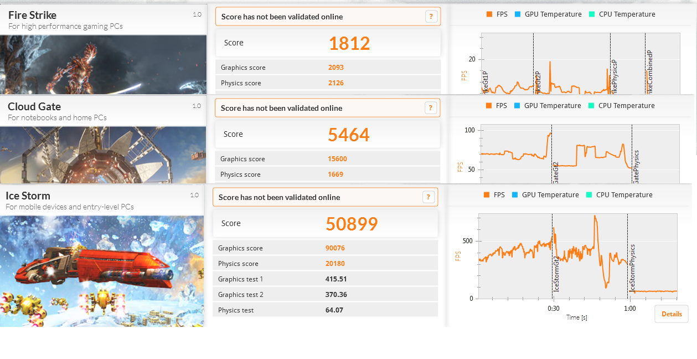The height and width of the screenshot is (359, 697).
Task: Toggle GPU Temperature legend in Fire Strike chart
Action: [548, 14]
